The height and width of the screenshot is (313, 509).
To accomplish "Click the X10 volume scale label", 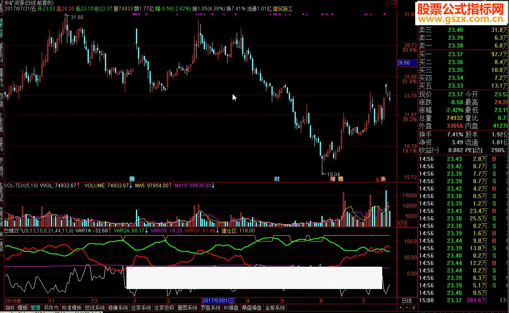I will (x=402, y=223).
